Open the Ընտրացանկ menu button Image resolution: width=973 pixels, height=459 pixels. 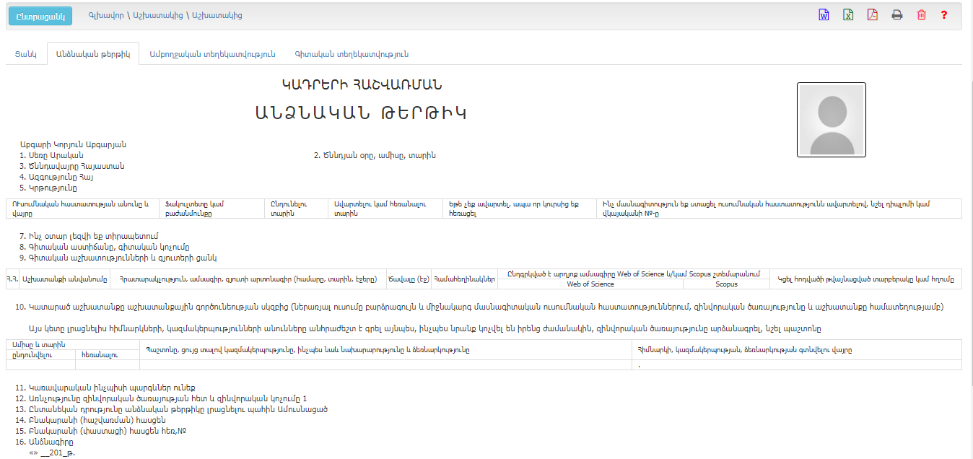pos(40,15)
